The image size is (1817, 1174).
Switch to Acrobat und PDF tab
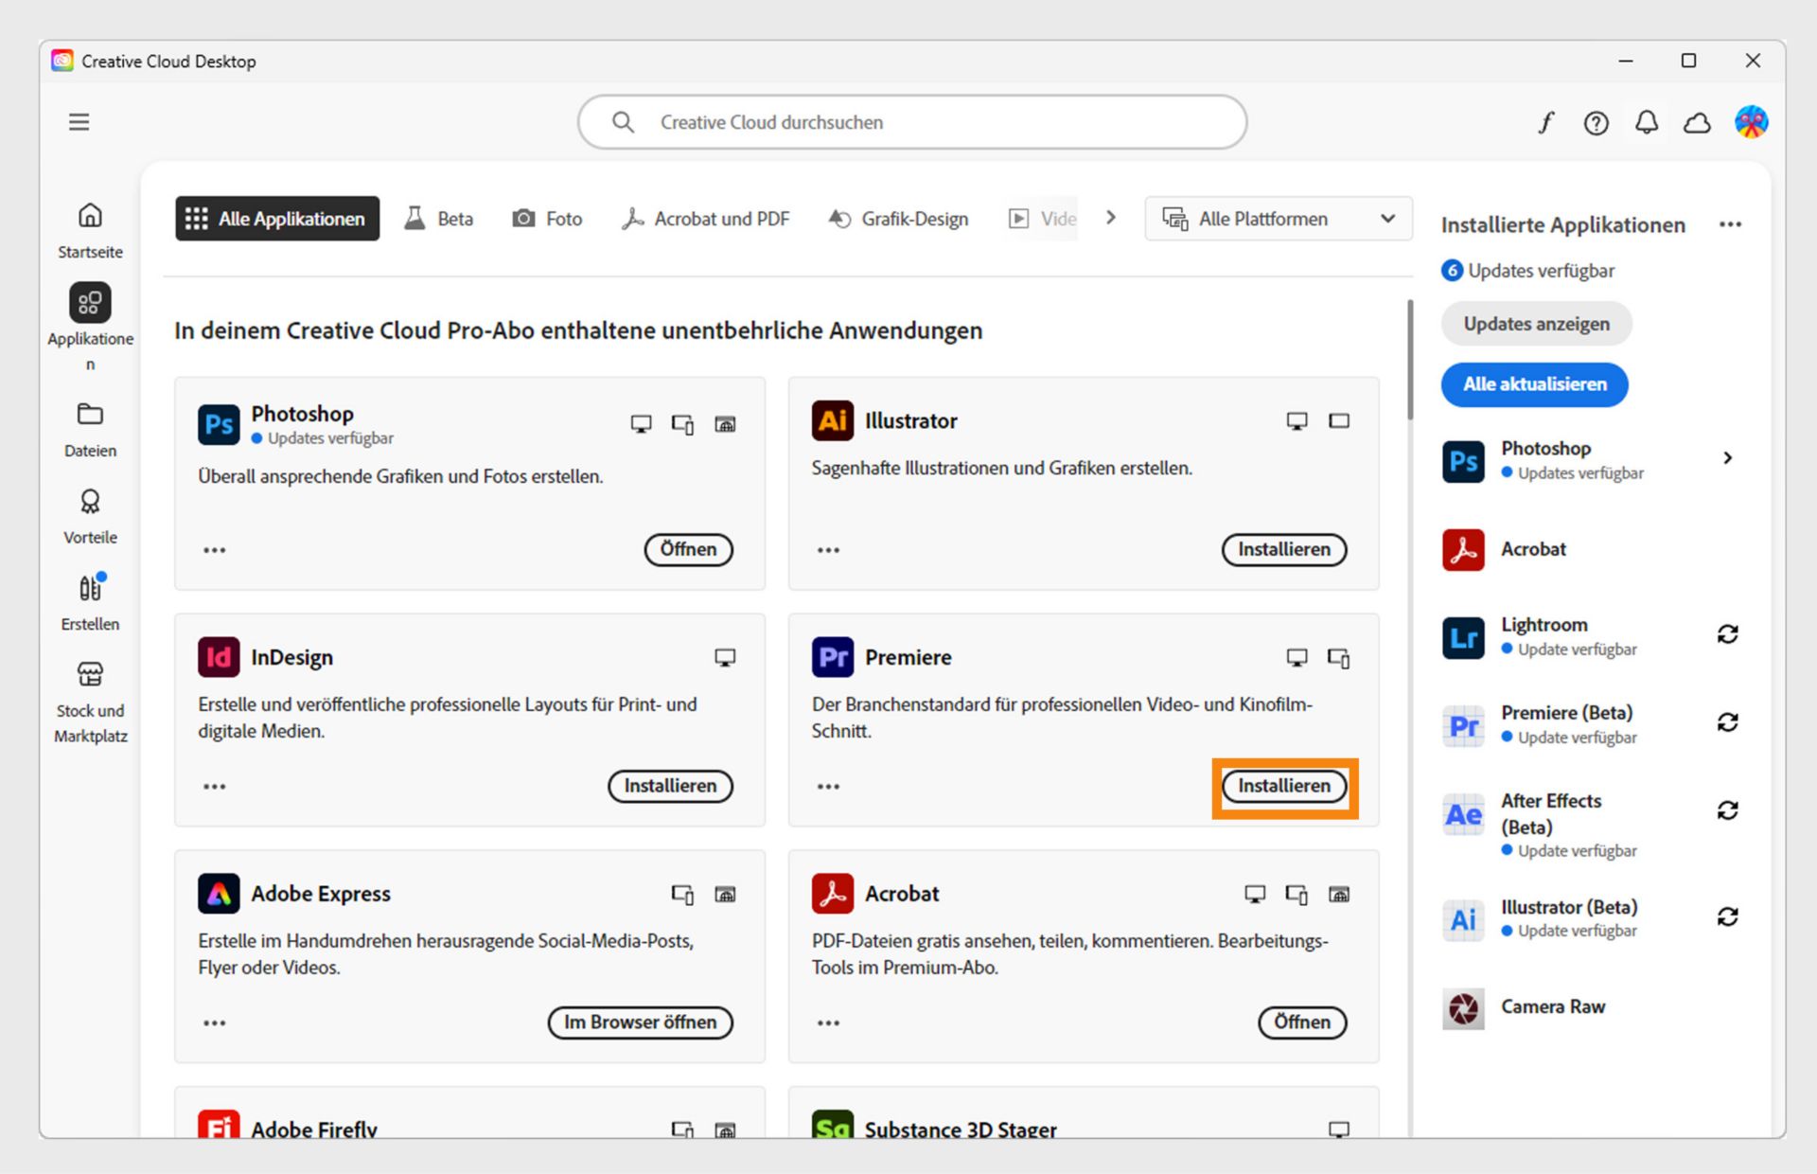[x=705, y=219]
